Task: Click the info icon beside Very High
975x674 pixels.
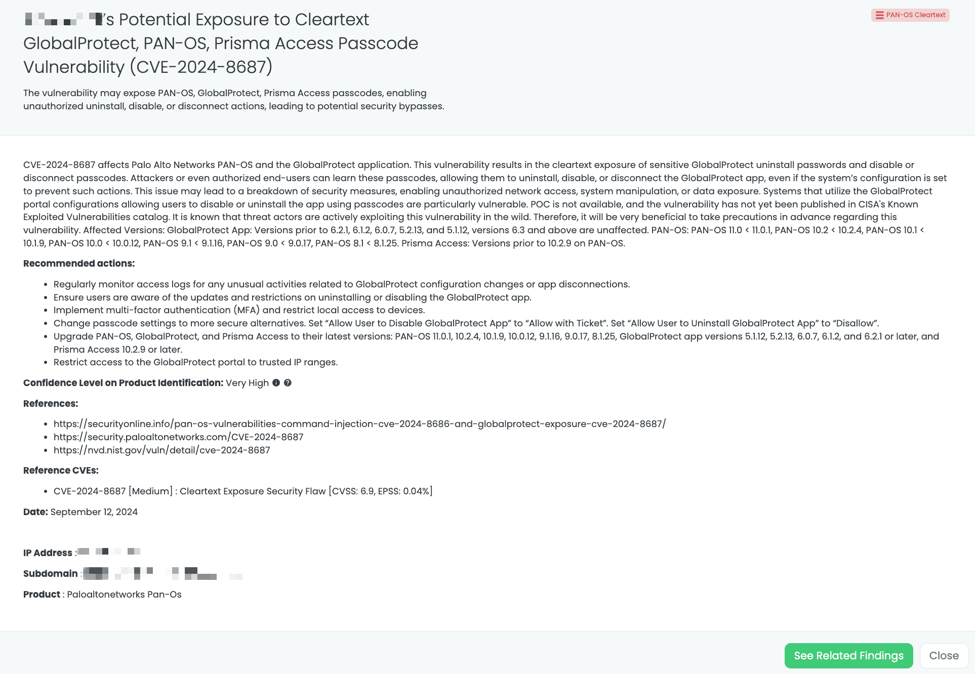Action: (276, 383)
